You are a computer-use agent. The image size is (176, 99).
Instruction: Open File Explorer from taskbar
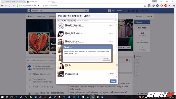coord(31,97)
